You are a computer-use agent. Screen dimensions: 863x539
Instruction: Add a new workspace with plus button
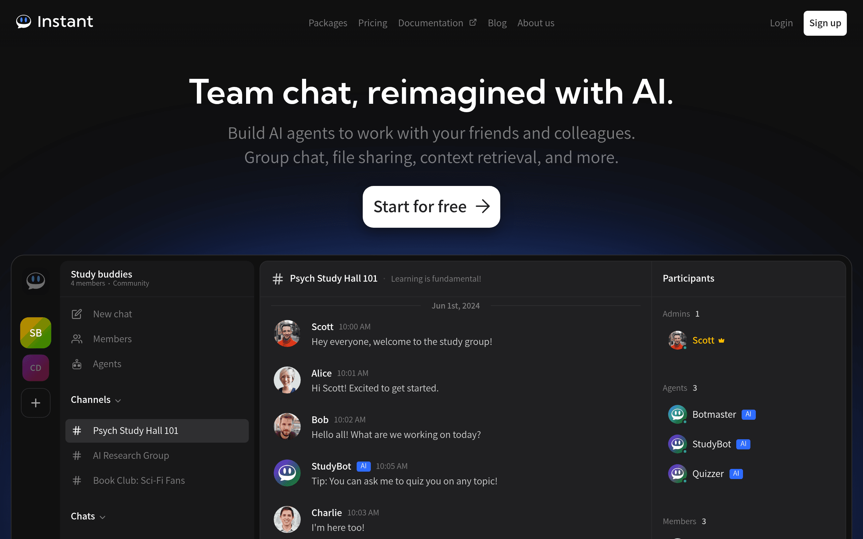click(x=36, y=403)
